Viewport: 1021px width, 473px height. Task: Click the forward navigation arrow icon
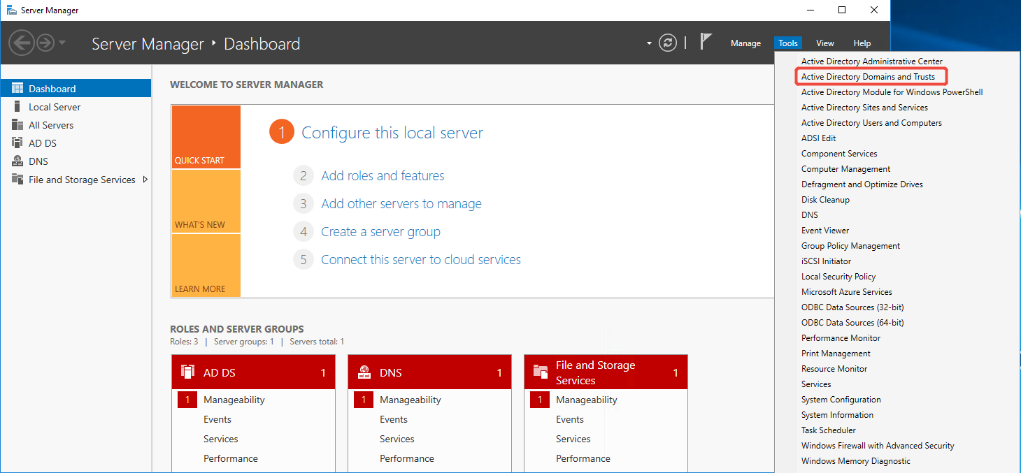click(45, 43)
